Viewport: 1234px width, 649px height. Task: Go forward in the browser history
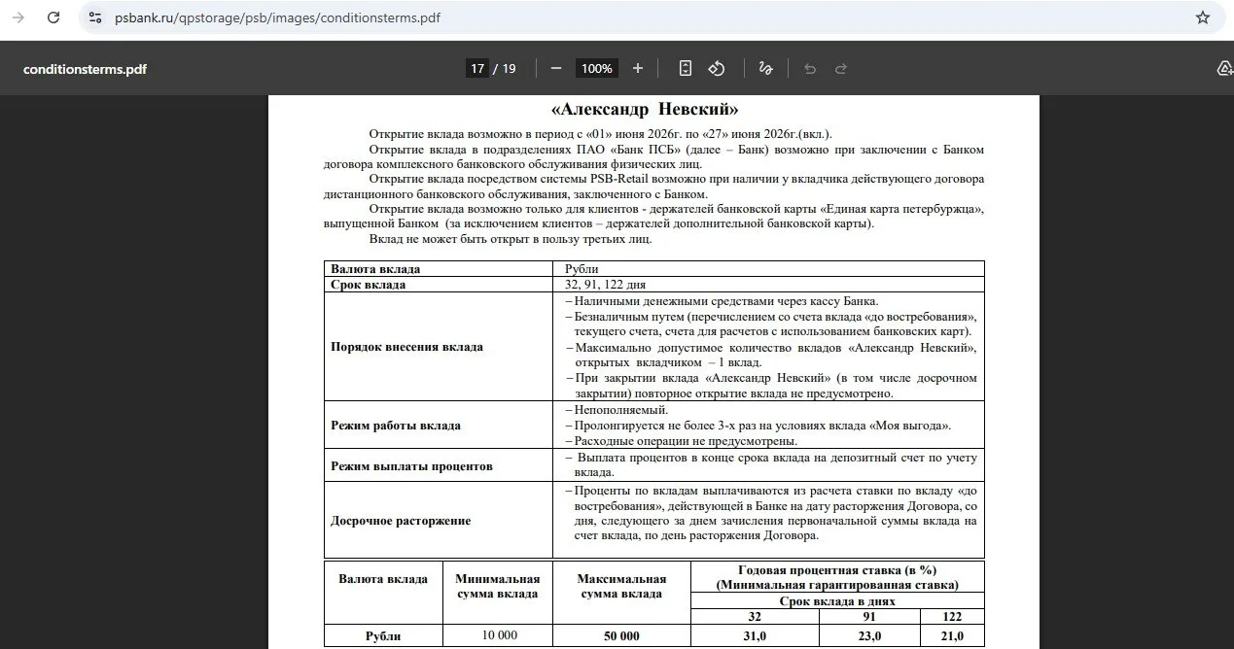(18, 17)
